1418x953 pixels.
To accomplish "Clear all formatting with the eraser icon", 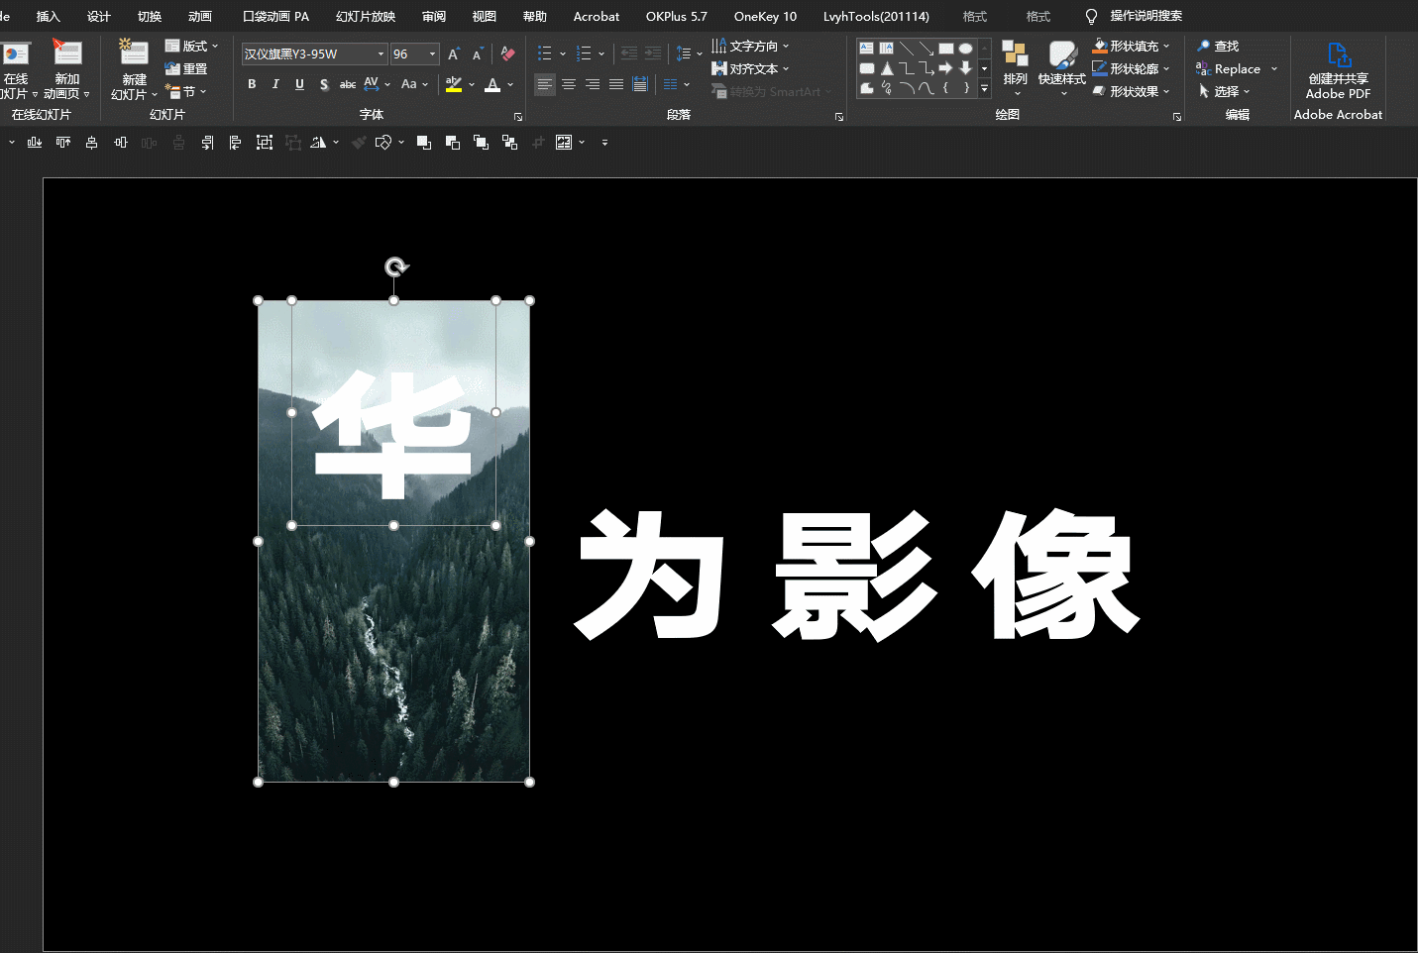I will (507, 54).
